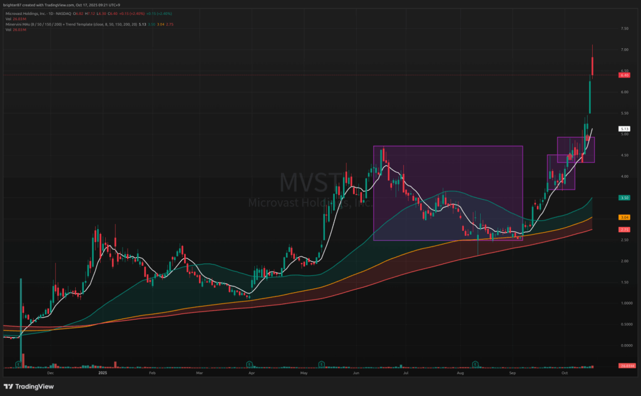The image size is (641, 396).
Task: Select the Microvast Holdings symbol legend title
Action: (x=36, y=13)
